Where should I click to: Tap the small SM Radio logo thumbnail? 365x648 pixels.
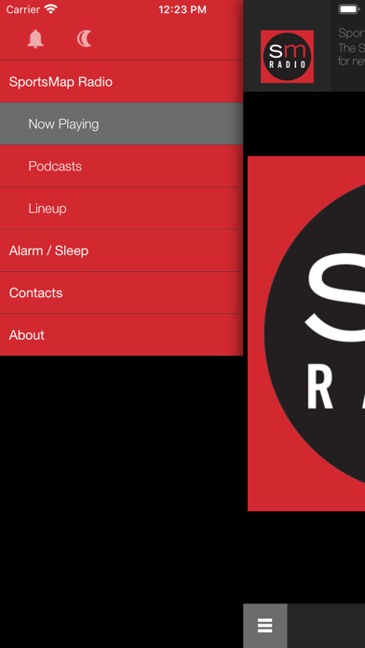tap(287, 56)
